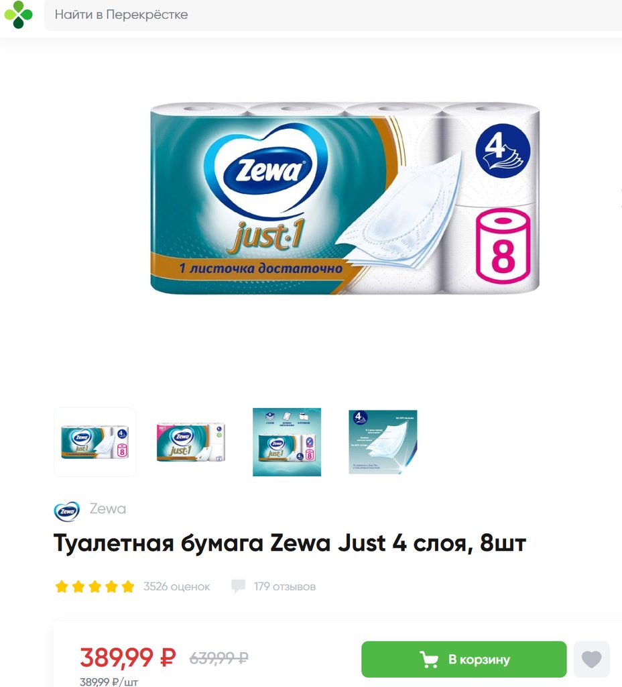Open the Zewa brand link text
Screen dimensions: 622x687
[x=108, y=509]
